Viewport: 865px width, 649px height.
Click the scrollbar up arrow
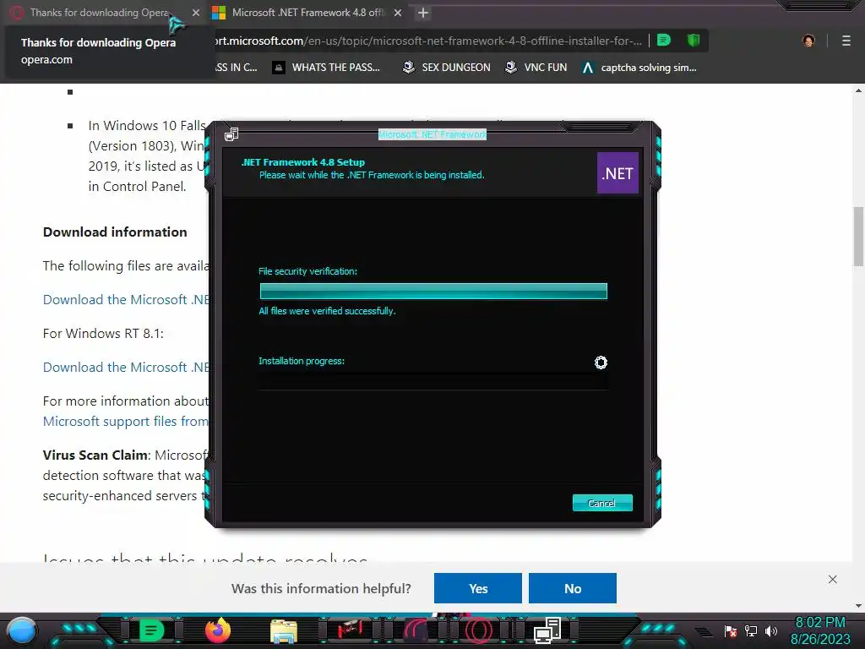coord(858,90)
